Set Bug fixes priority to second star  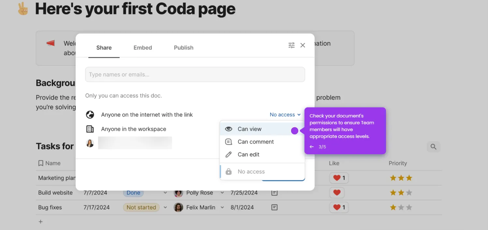[x=401, y=207]
